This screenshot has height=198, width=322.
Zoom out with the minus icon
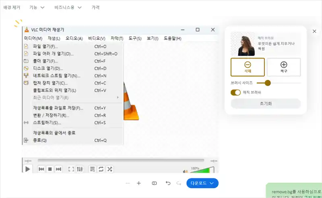(128, 183)
